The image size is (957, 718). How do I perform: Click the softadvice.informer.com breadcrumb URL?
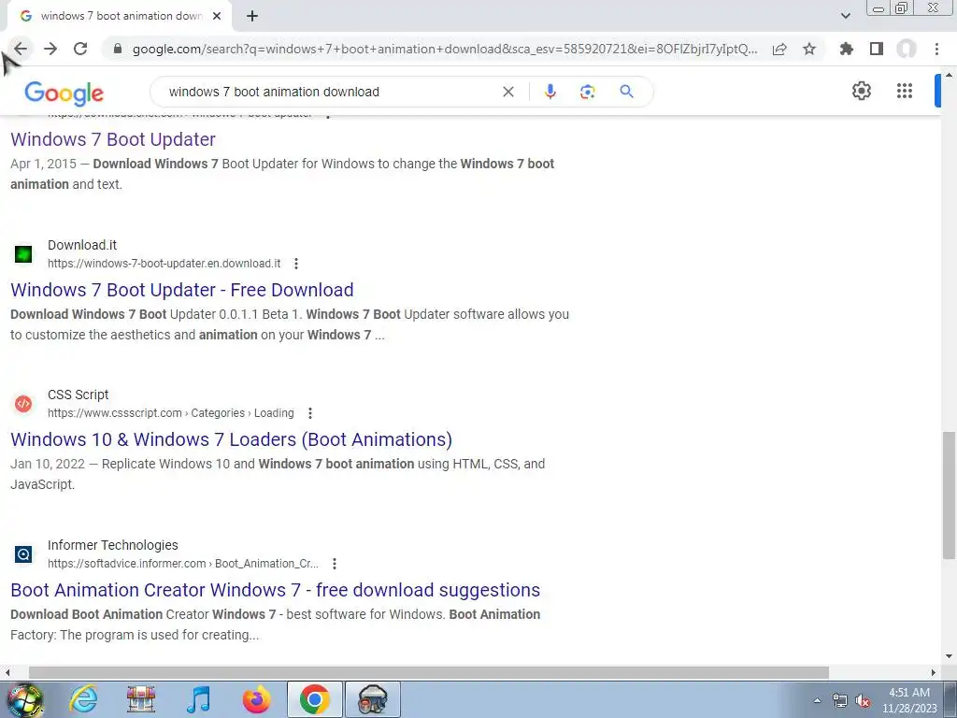(183, 564)
